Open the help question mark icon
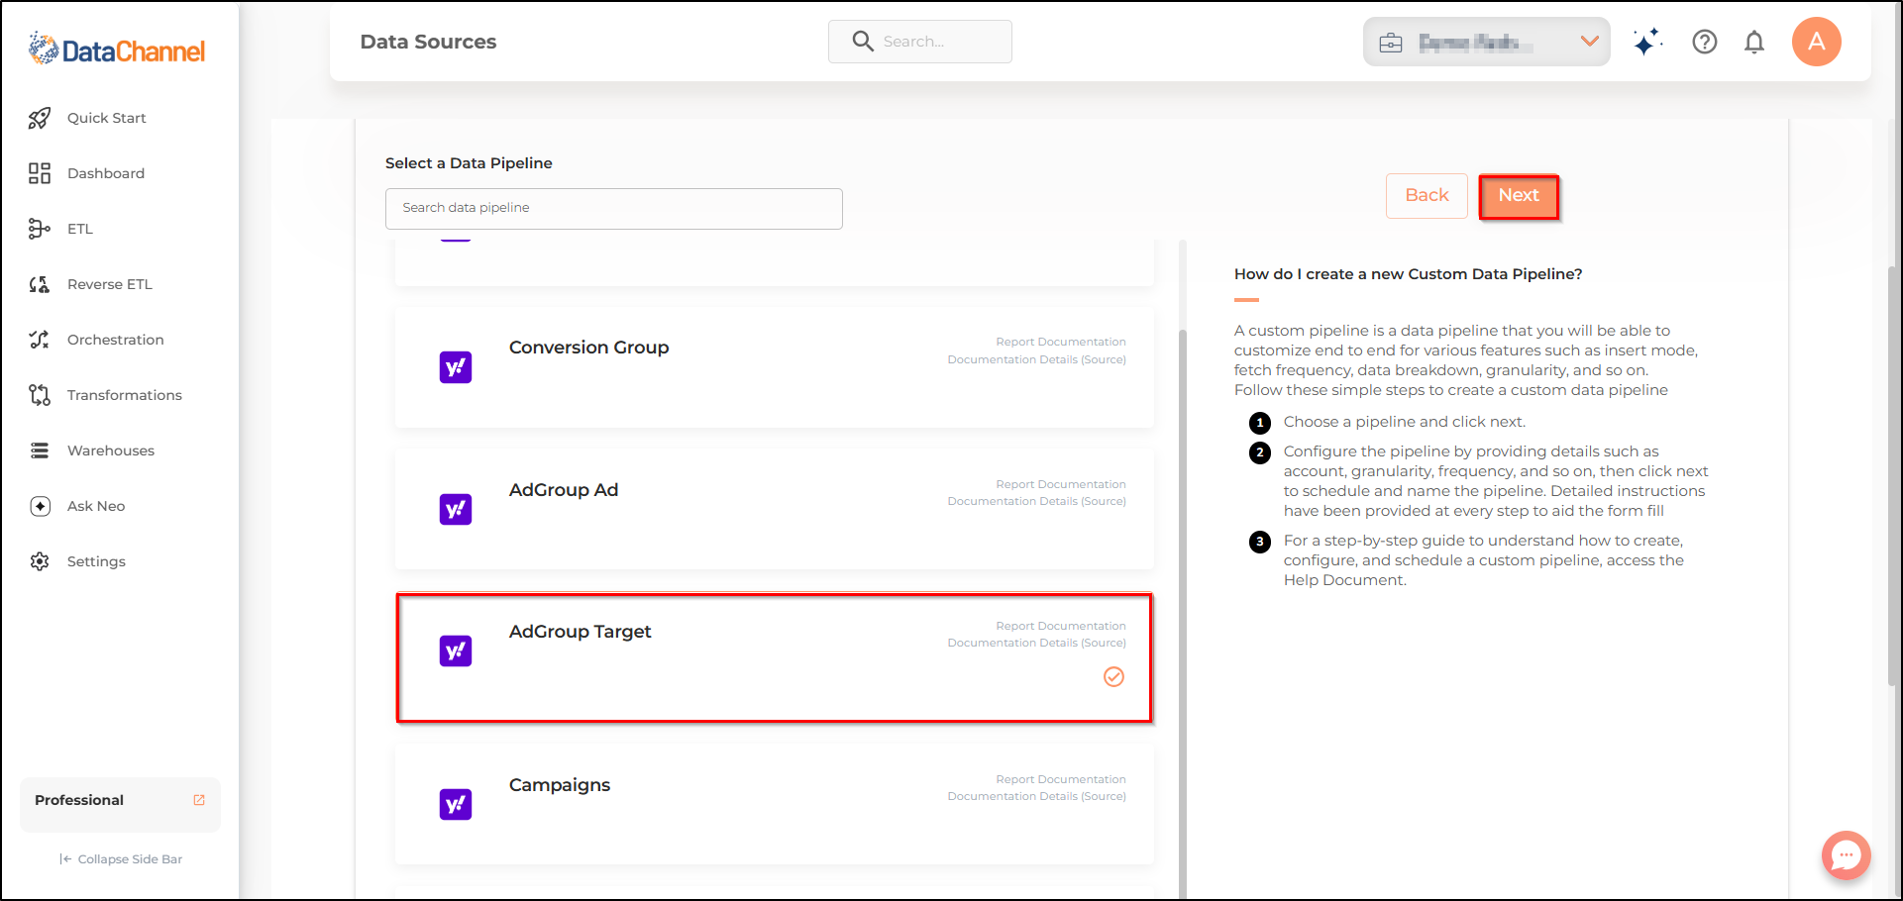This screenshot has height=901, width=1903. coord(1705,42)
